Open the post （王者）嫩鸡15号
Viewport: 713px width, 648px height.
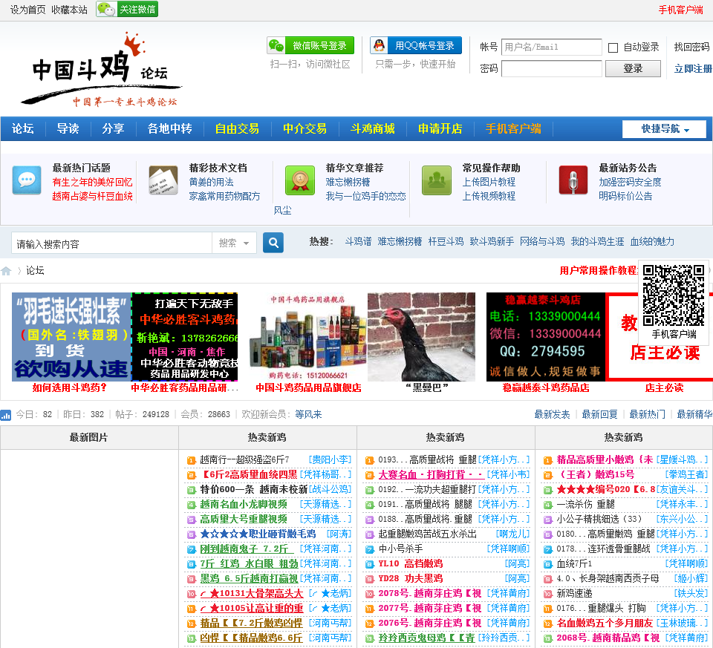(x=596, y=474)
